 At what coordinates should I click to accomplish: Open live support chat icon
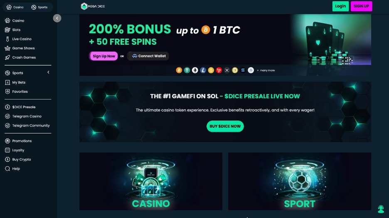point(381,209)
